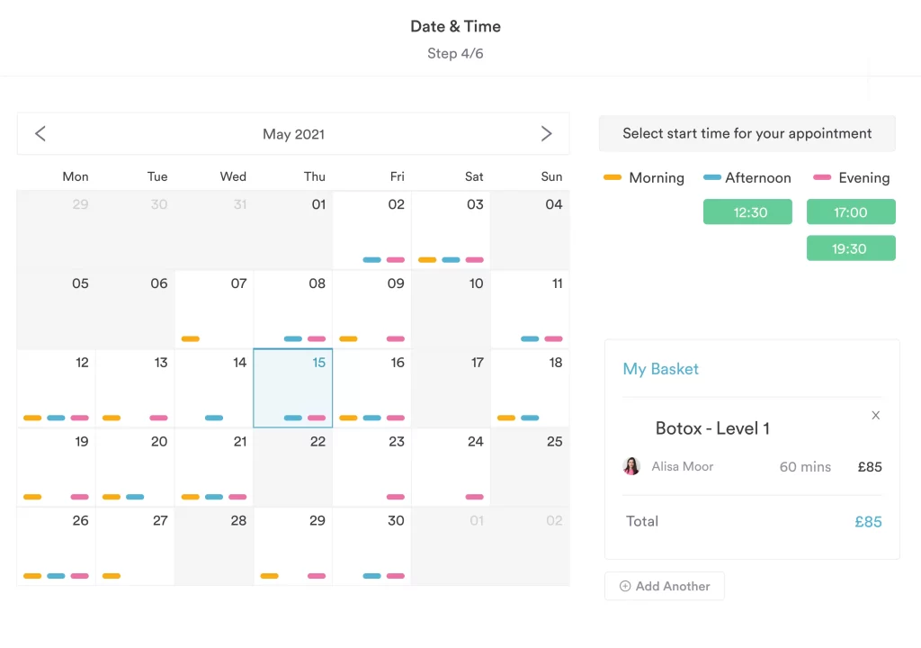921x648 pixels.
Task: Open the May 2021 month header
Action: click(292, 133)
